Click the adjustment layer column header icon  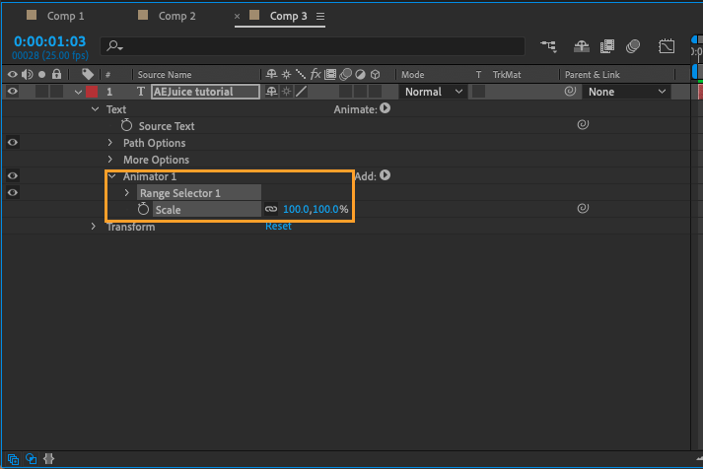[360, 74]
